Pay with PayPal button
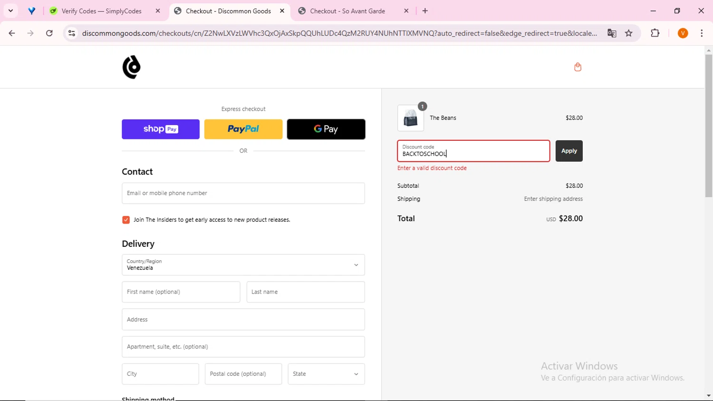713x401 pixels. click(x=243, y=129)
